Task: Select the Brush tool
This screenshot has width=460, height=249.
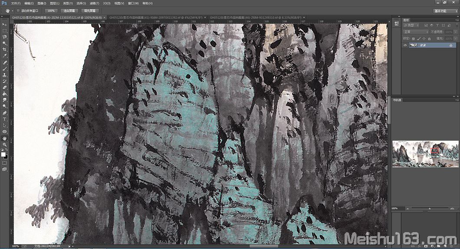Action: tap(4, 69)
